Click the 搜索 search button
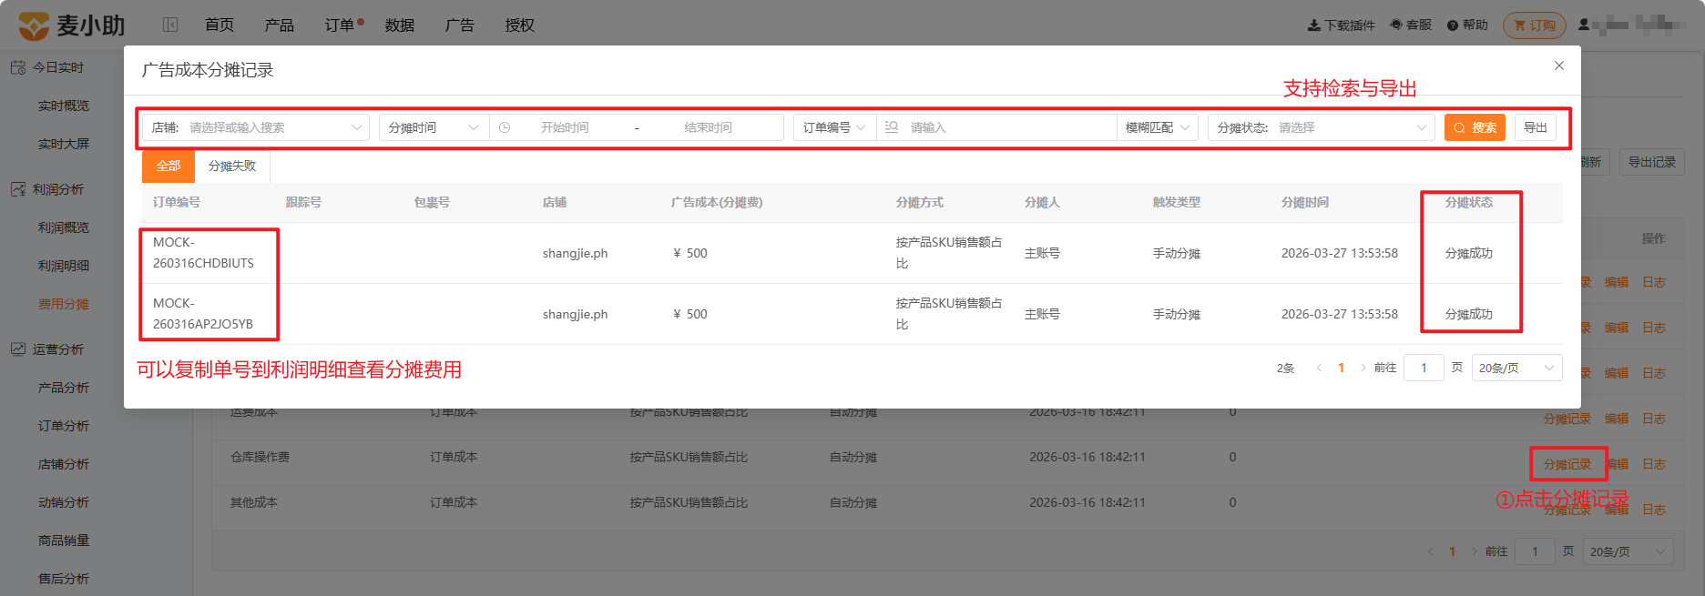The image size is (1705, 596). [1475, 127]
